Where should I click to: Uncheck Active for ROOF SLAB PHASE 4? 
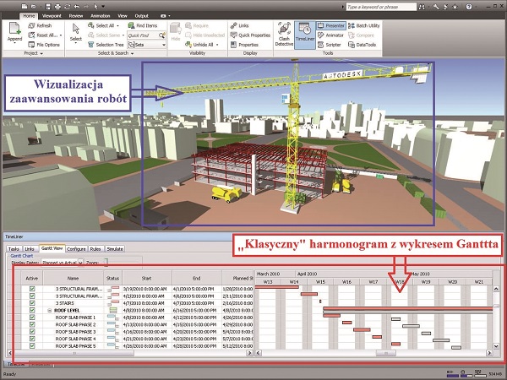(32, 339)
